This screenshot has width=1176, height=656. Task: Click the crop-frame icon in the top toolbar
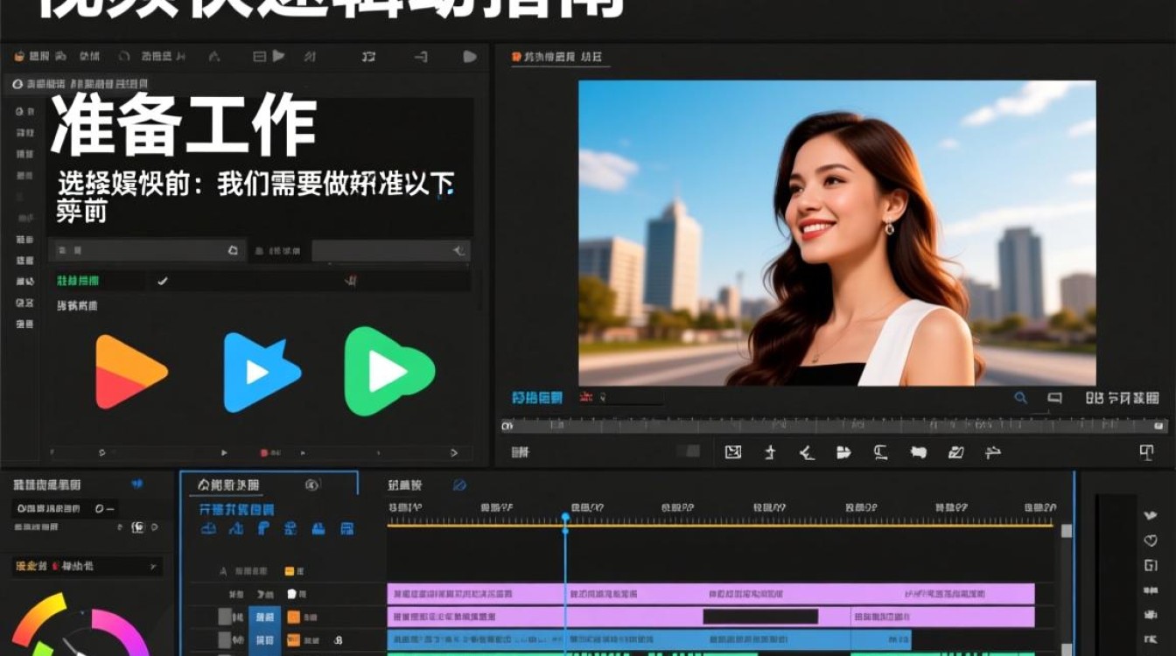pyautogui.click(x=368, y=57)
